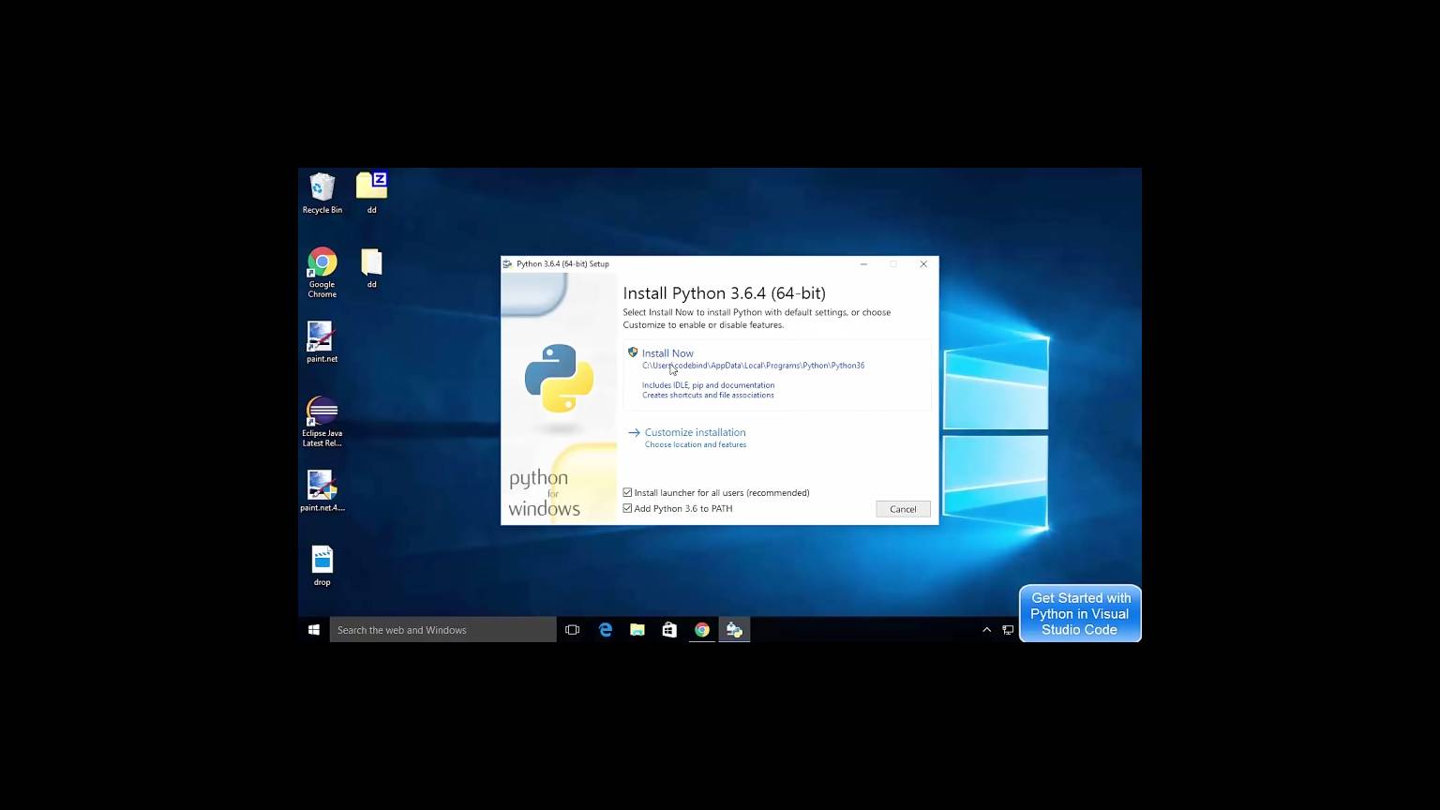This screenshot has width=1440, height=810.
Task: Cancel the Python setup
Action: 903,509
